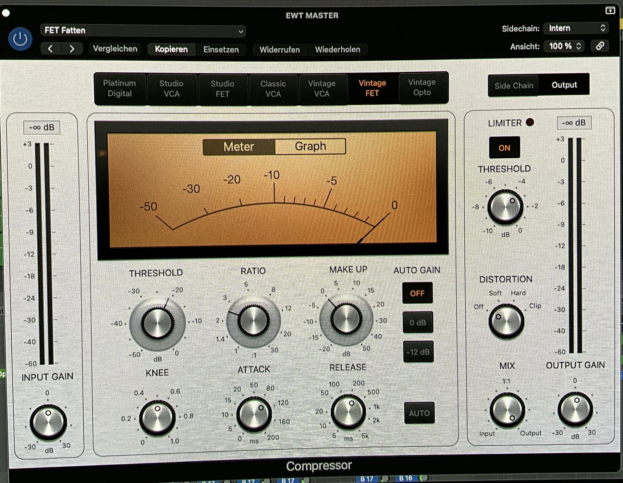
Task: Toggle Auto Gain OFF button
Action: point(417,293)
